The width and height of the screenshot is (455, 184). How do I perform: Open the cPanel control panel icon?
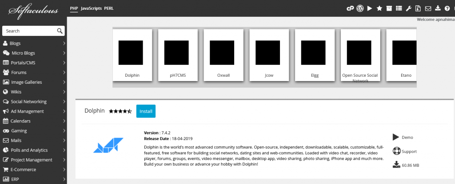click(350, 8)
